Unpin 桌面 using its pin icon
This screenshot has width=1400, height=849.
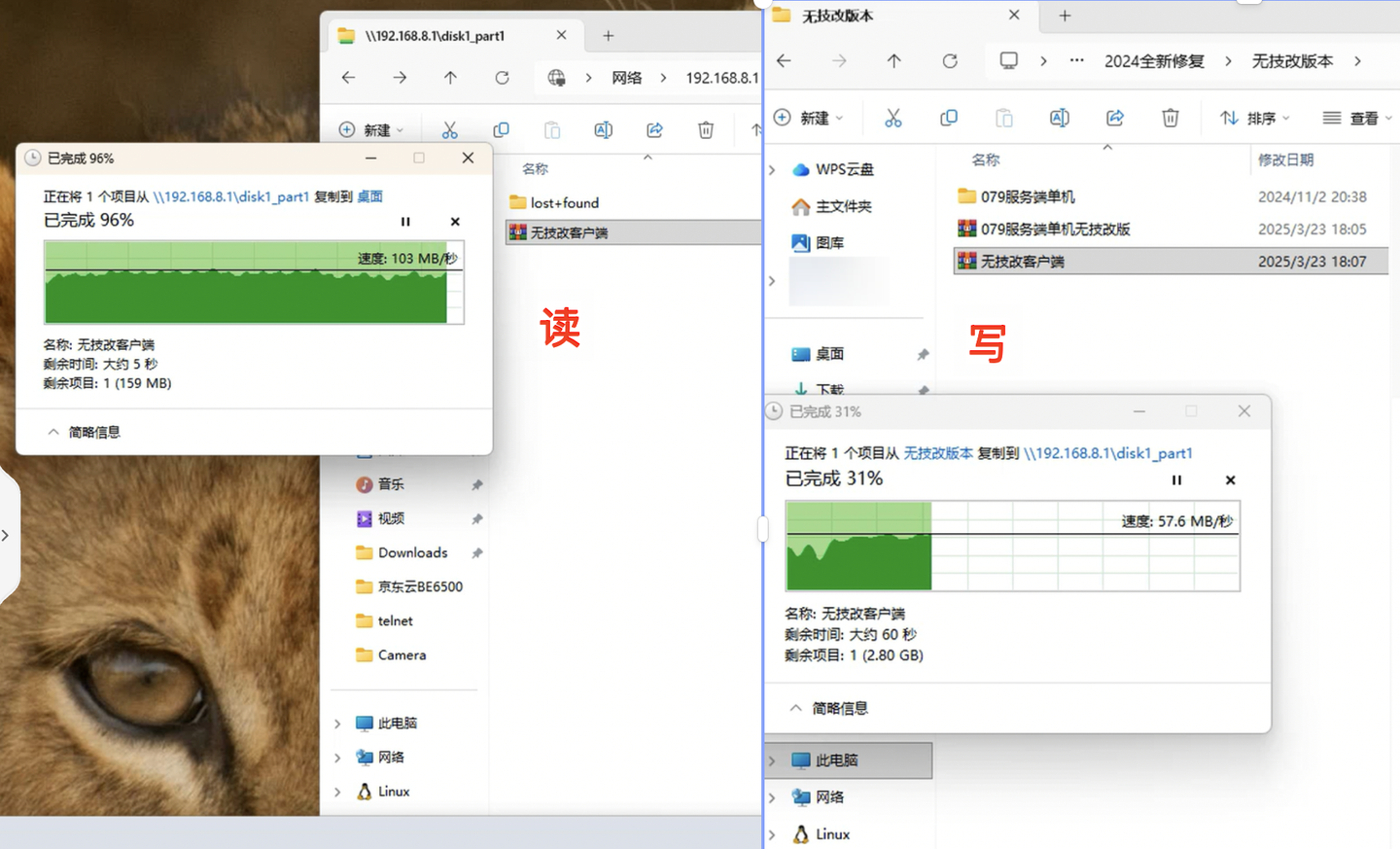click(923, 354)
